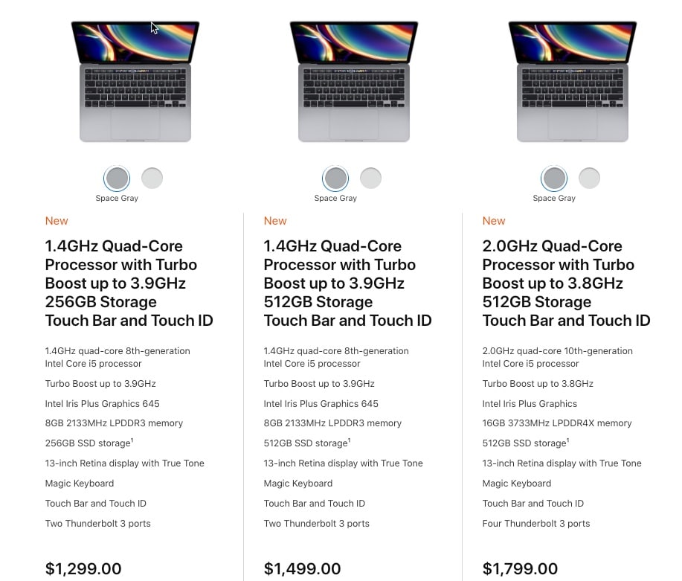Open the 1.4GHz 512GB Storage model heading

coord(347,283)
